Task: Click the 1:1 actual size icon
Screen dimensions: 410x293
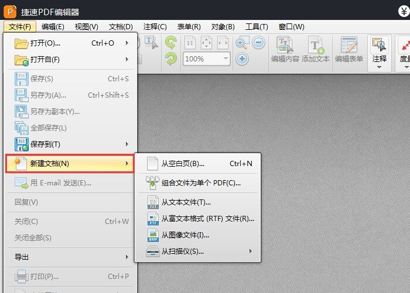Action: point(190,43)
